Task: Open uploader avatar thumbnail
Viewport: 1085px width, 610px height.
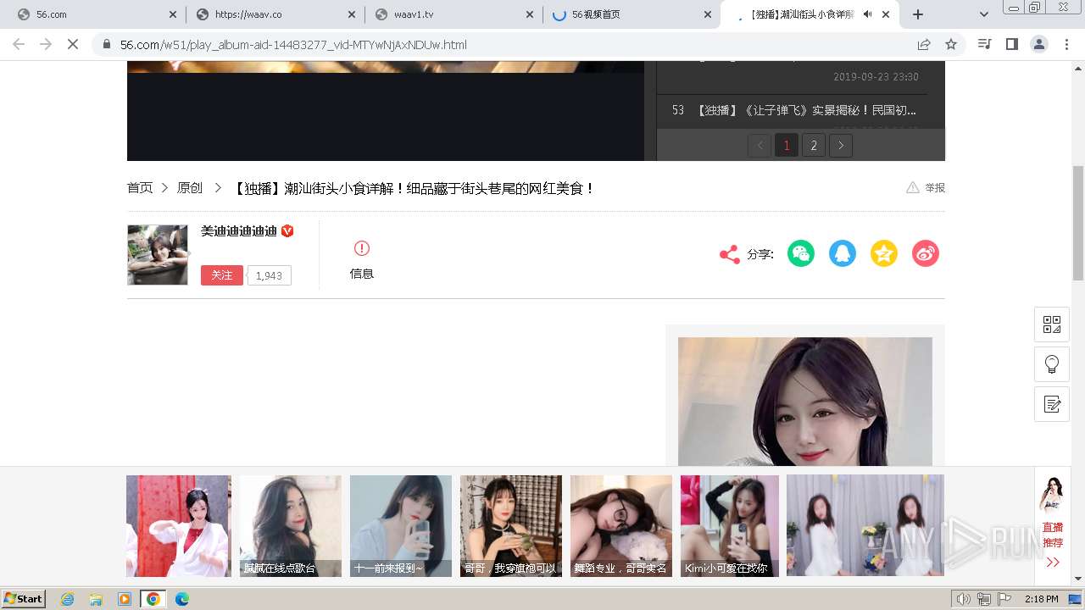Action: pyautogui.click(x=158, y=254)
